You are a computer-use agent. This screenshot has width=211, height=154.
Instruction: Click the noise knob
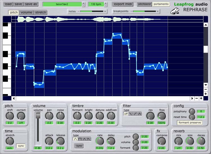[60, 116]
